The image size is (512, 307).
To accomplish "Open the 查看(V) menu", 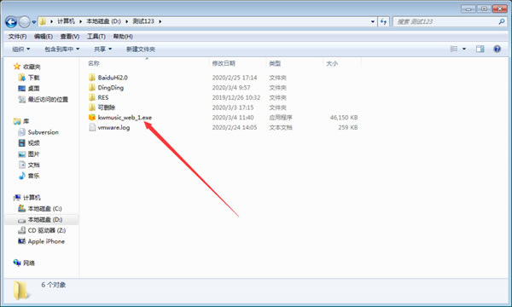I will click(x=70, y=37).
